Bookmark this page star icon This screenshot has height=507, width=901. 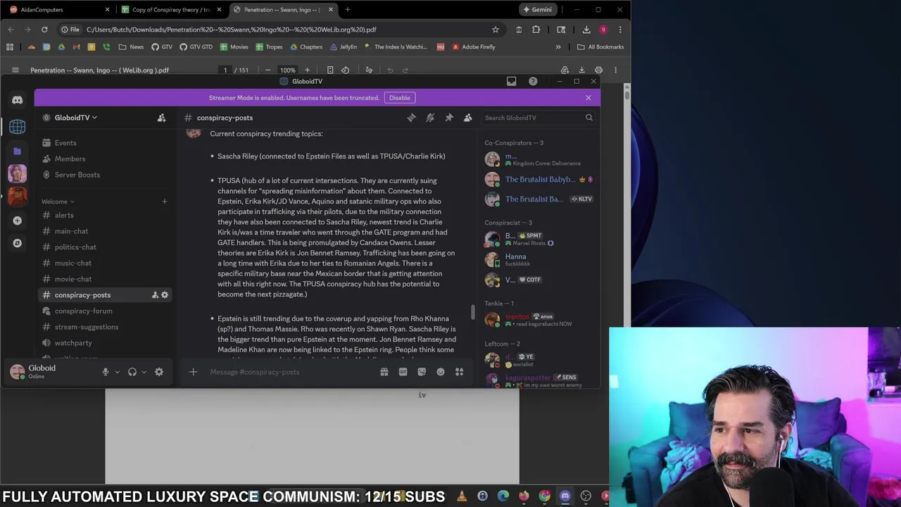coord(496,30)
